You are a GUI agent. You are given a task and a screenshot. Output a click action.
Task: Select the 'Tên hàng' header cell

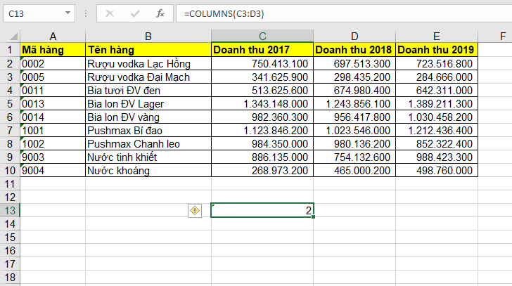tap(148, 50)
